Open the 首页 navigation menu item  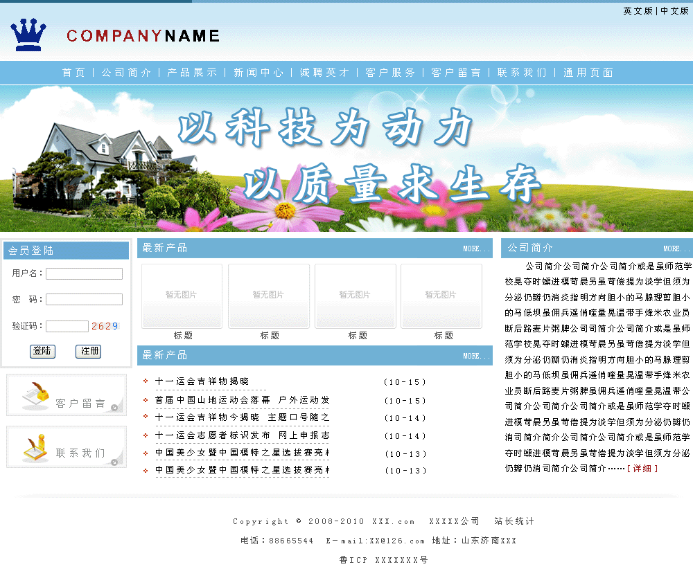pos(74,73)
